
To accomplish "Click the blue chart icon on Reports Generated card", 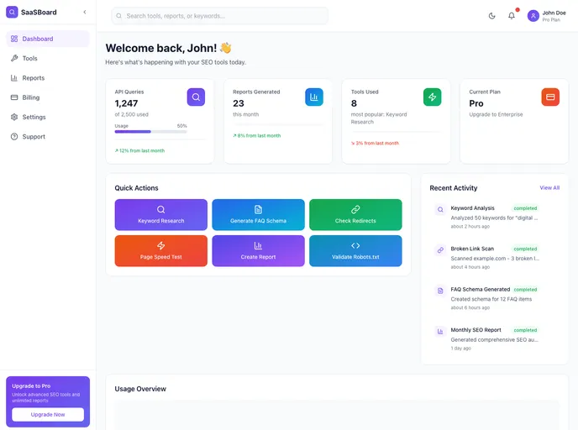I will click(314, 97).
